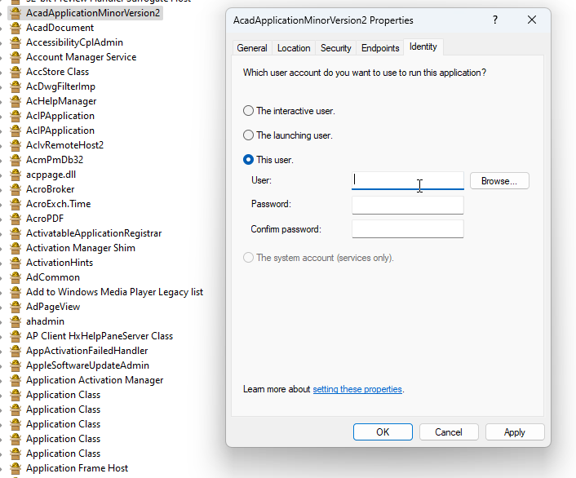Select the This user radio button
576x478 pixels.
pyautogui.click(x=249, y=160)
